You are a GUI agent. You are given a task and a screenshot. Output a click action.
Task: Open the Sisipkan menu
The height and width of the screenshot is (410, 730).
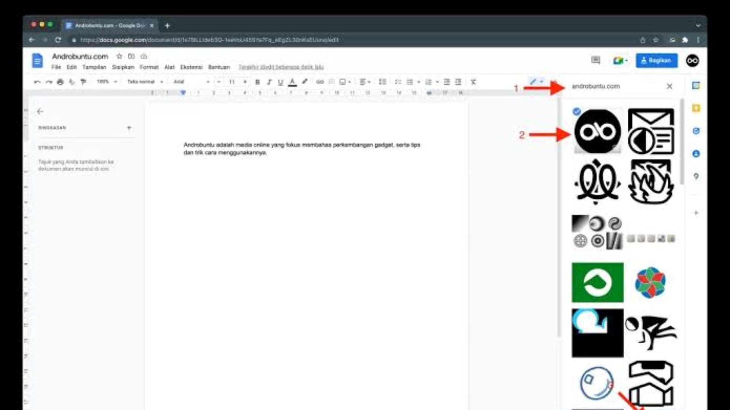point(123,67)
